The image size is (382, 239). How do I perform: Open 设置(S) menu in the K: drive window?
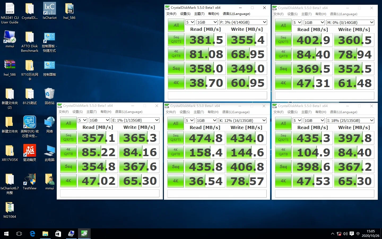coord(185,112)
